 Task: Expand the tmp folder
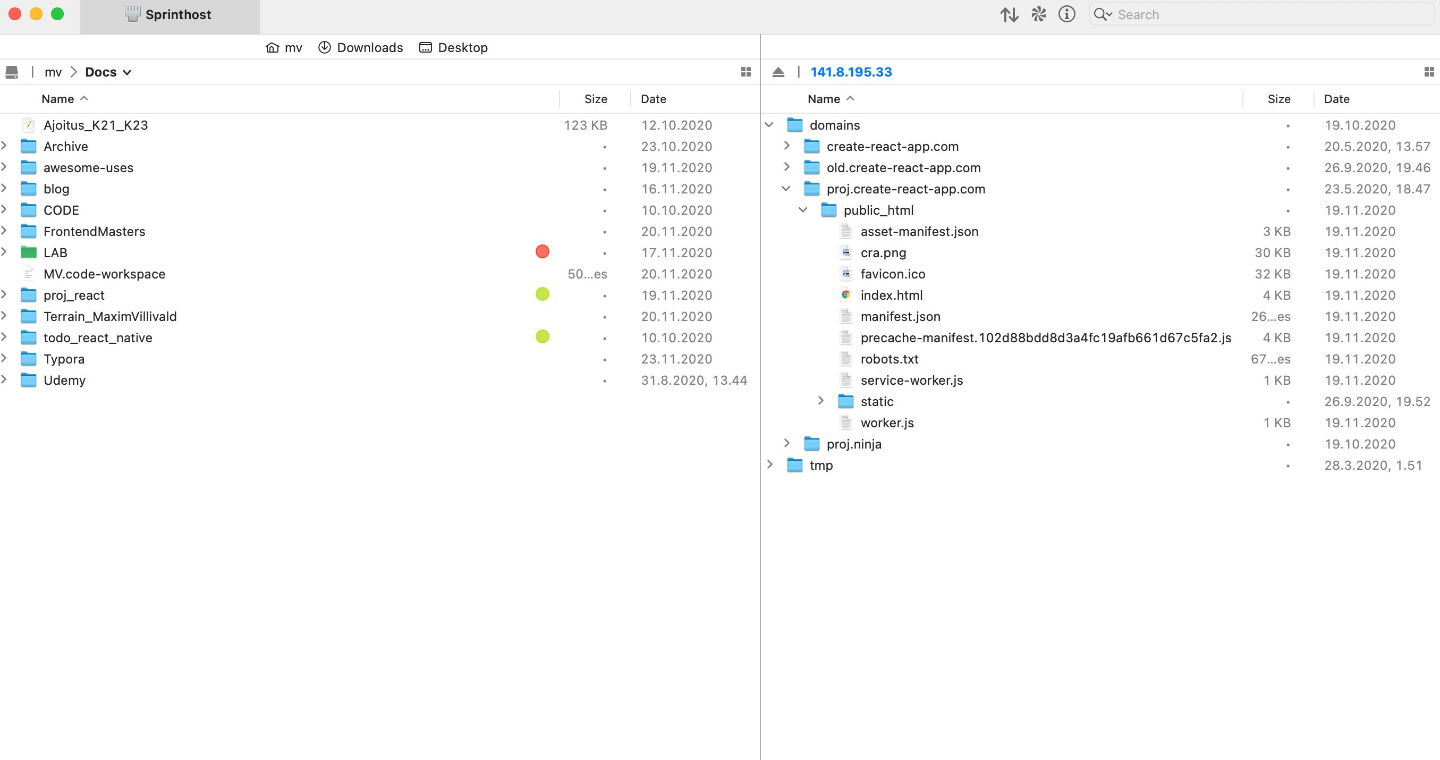(770, 465)
